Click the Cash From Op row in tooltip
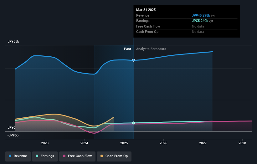Screen dimensions: 257x164 (x=187, y=32)
